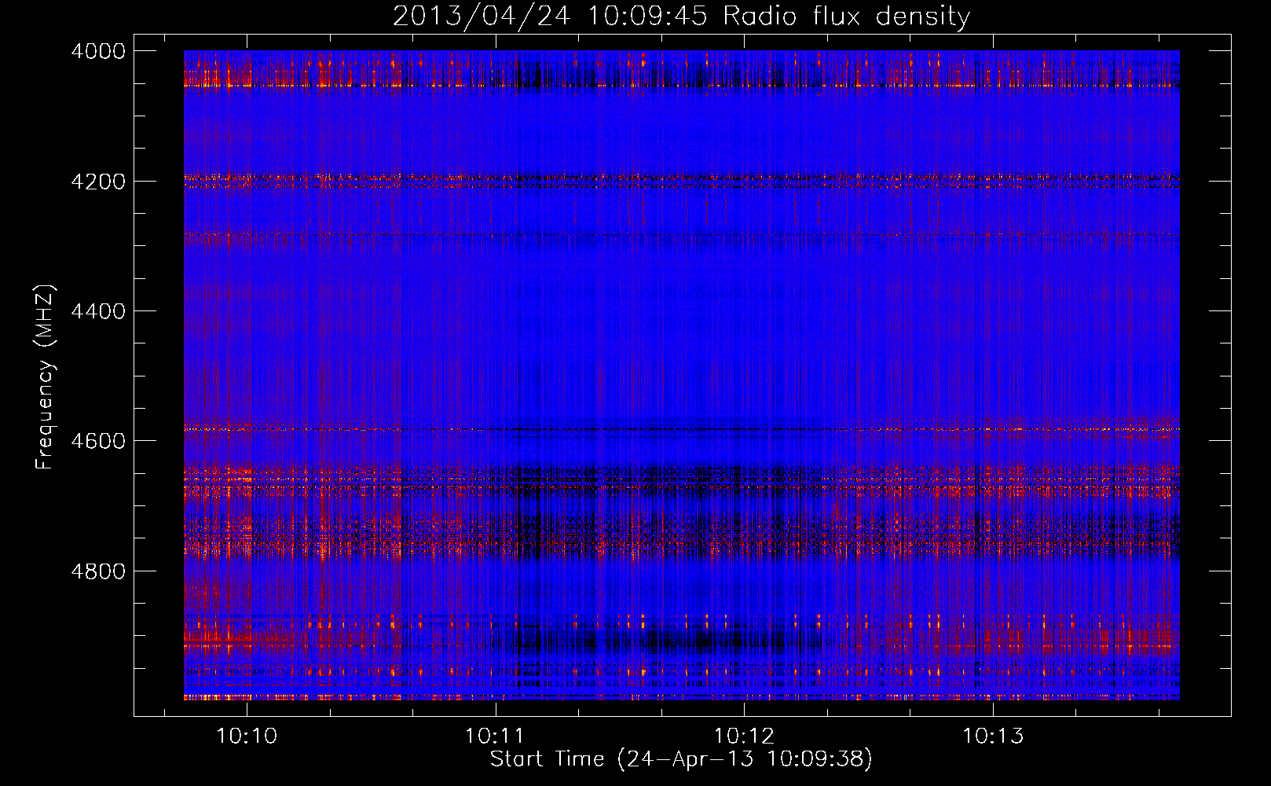This screenshot has height=786, width=1271.
Task: Click the 10:10 time tick label
Action: (x=247, y=736)
